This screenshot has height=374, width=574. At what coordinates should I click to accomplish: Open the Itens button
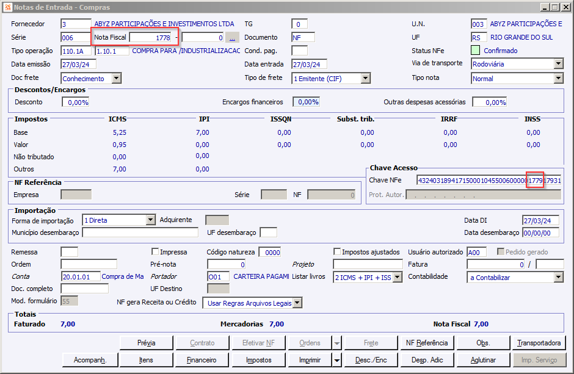point(146,360)
